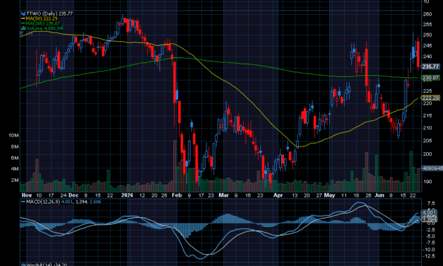443x266 pixels.
Task: Click the Nov label on date axis
Action: coord(27,195)
